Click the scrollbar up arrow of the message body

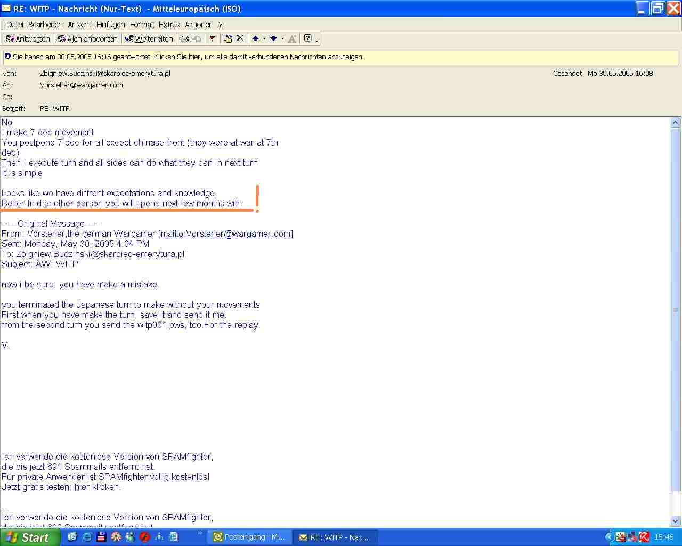coord(676,123)
